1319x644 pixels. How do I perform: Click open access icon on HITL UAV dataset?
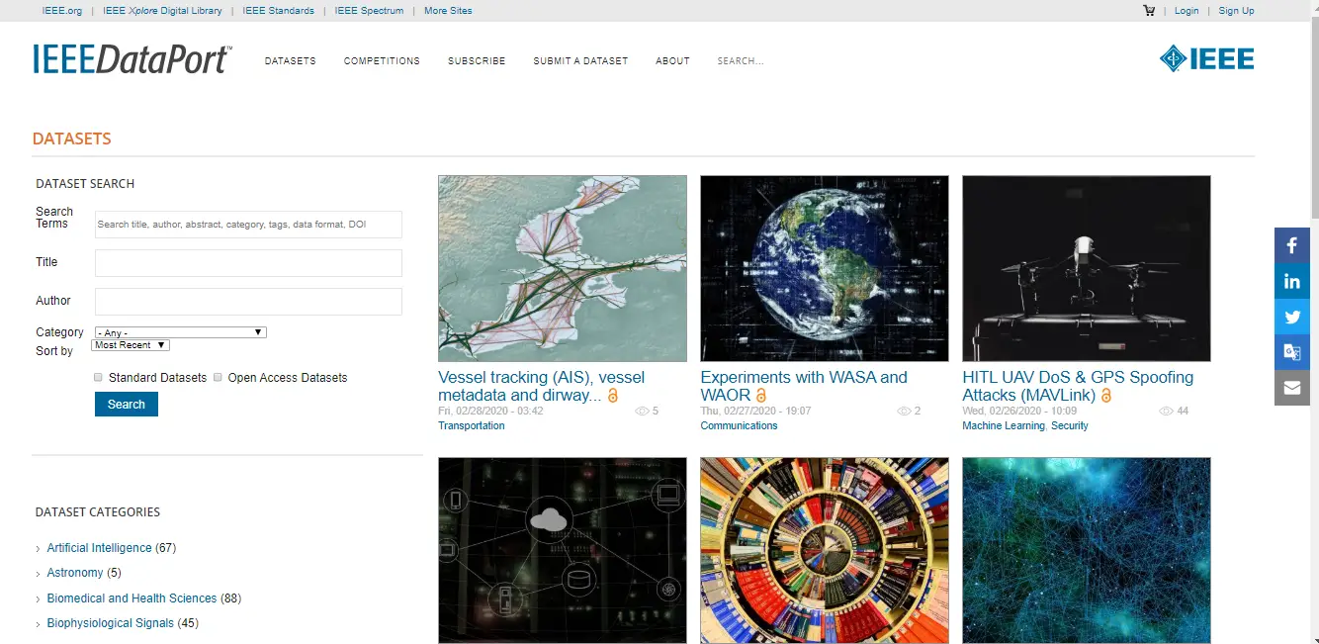coord(1106,396)
